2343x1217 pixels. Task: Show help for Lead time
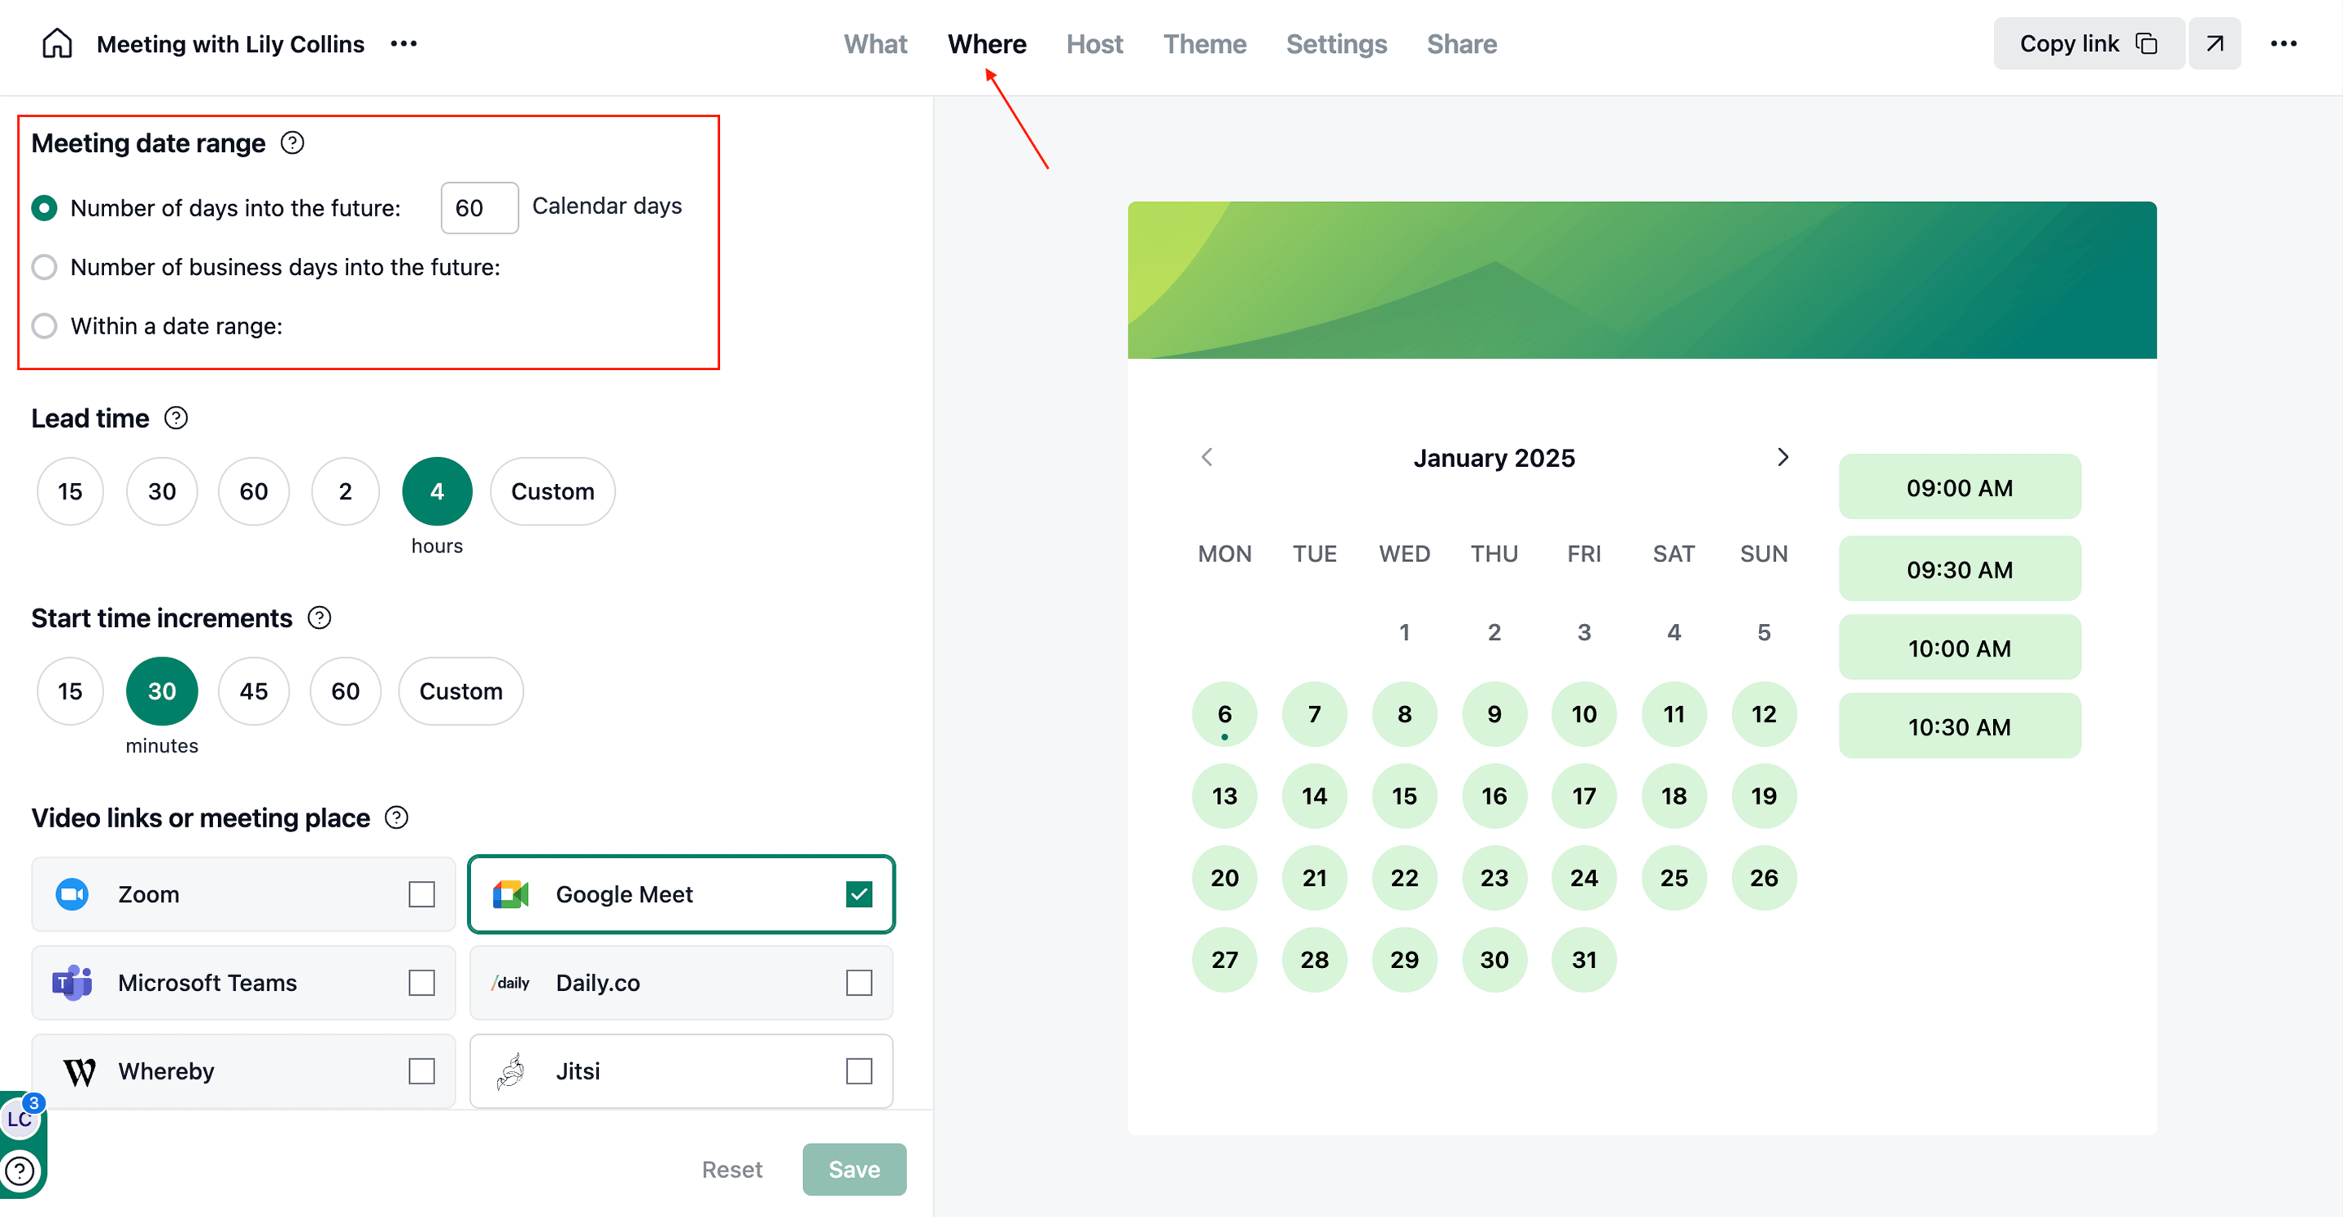[176, 418]
